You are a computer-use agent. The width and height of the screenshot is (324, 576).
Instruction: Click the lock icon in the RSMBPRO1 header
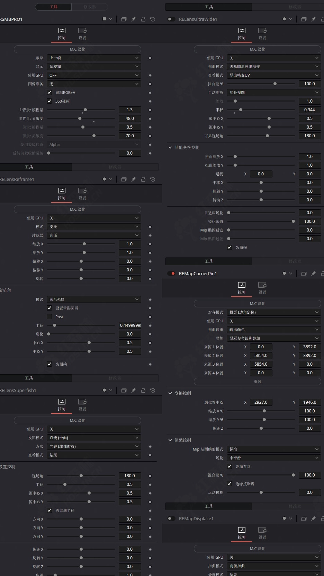point(143,19)
